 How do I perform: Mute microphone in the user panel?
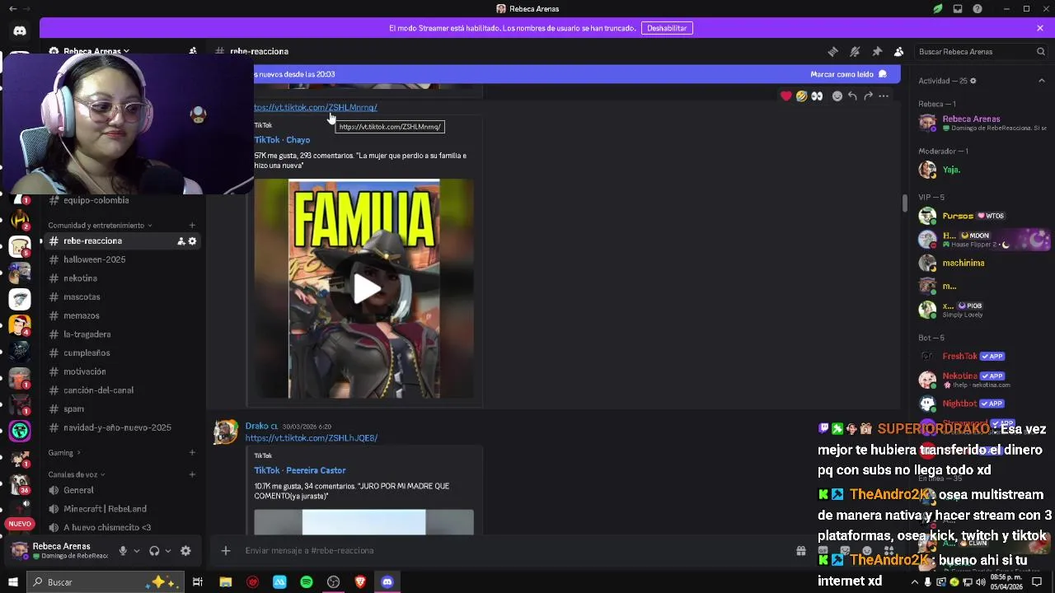123,551
